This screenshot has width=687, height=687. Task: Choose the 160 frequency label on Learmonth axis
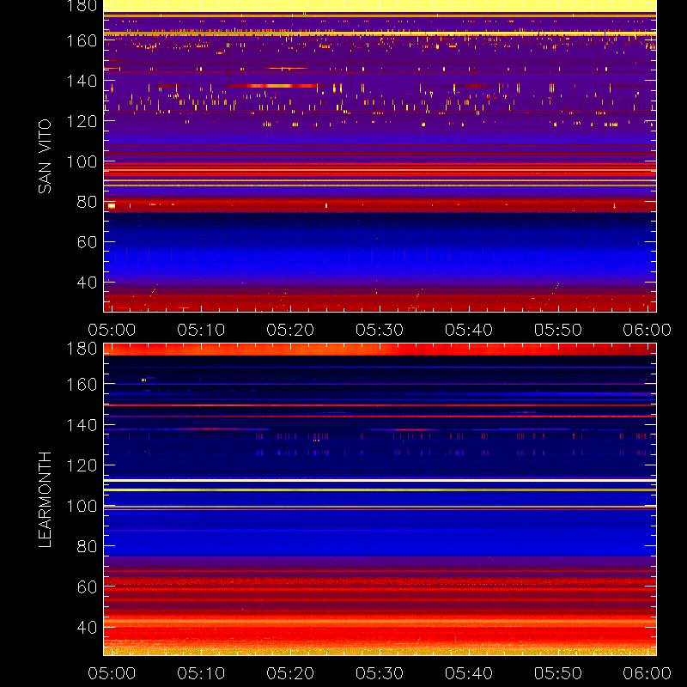pos(82,385)
